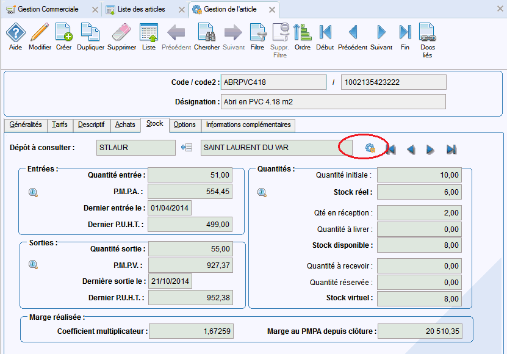Open Docs liés linked documents
Image resolution: width=507 pixels, height=354 pixels.
click(427, 40)
